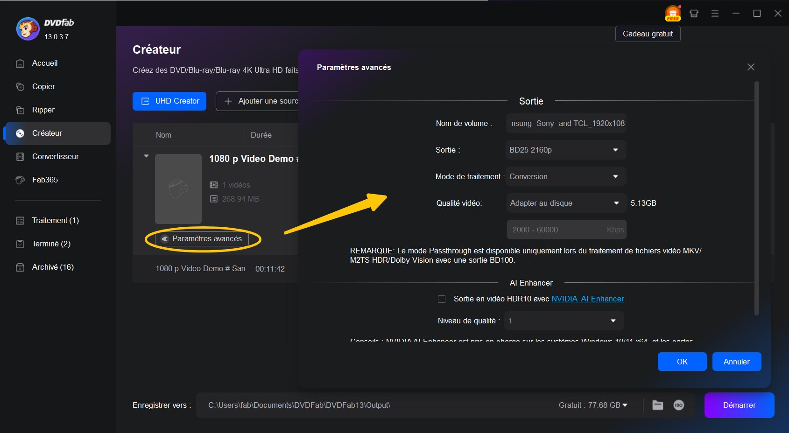Screen dimensions: 789x433
Task: Go to Convertisseur in sidebar
Action: coord(55,156)
